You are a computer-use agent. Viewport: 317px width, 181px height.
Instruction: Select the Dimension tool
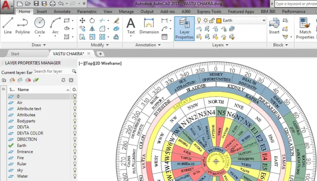coord(149,26)
